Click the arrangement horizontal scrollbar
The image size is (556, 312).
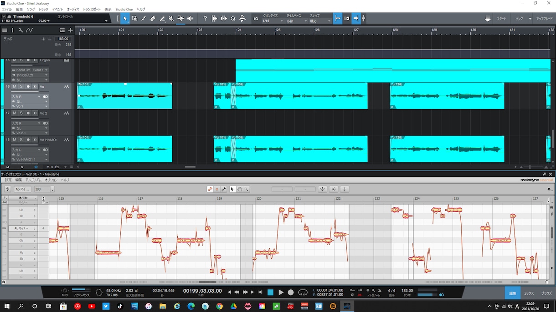(190, 167)
